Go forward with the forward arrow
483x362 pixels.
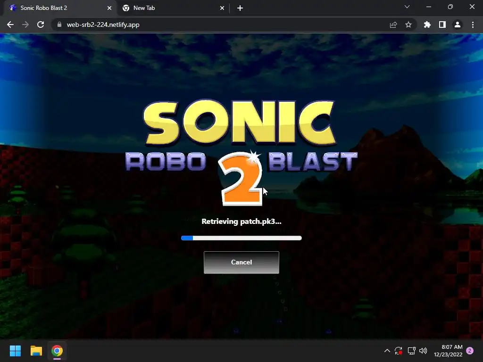(25, 25)
